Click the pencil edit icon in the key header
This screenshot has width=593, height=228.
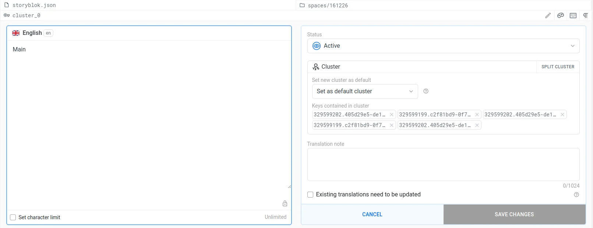click(548, 15)
